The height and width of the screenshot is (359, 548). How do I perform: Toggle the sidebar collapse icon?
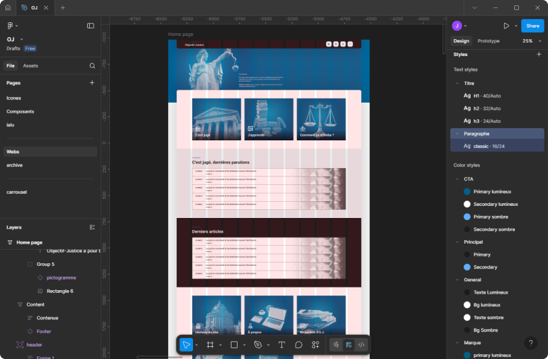pos(90,26)
